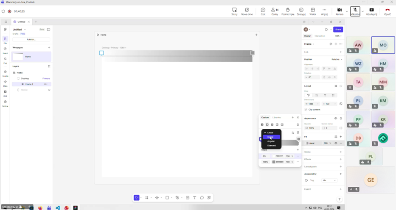The image size is (396, 210).
Task: Switch to the Libraries tab in picker
Action: tap(276, 117)
